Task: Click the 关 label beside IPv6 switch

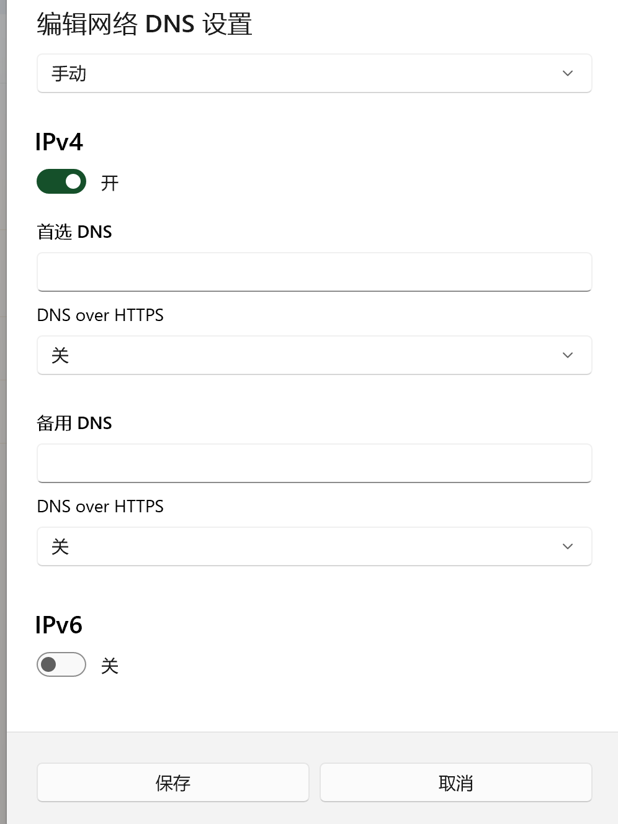Action: 110,666
